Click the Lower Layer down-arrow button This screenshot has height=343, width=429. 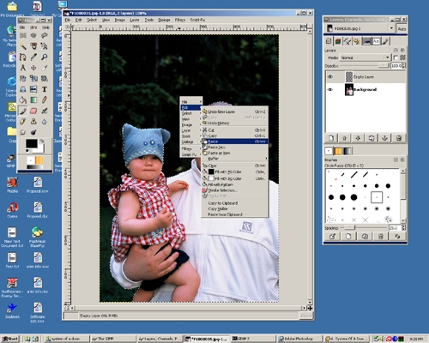coord(358,138)
